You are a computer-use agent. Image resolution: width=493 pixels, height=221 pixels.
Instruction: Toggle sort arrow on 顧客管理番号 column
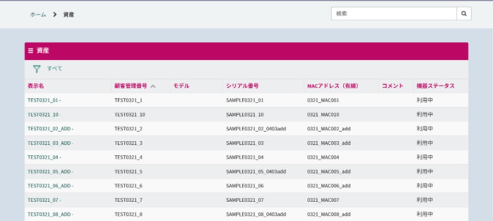(x=153, y=86)
